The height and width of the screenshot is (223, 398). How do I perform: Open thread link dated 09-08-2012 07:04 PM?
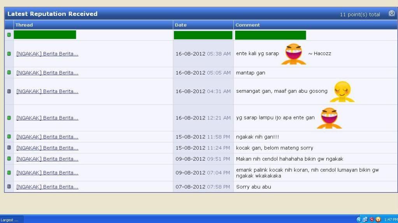pos(47,173)
